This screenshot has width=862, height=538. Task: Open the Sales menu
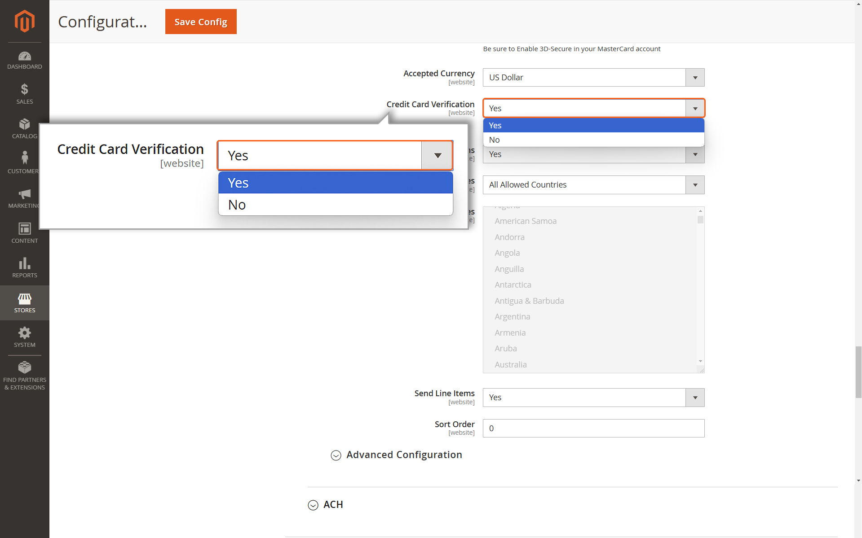click(24, 94)
